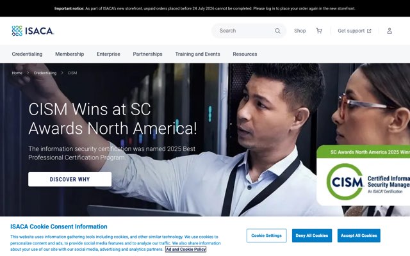Open the Ad and Cookie Policy link
This screenshot has width=410, height=256.
pyautogui.click(x=186, y=249)
